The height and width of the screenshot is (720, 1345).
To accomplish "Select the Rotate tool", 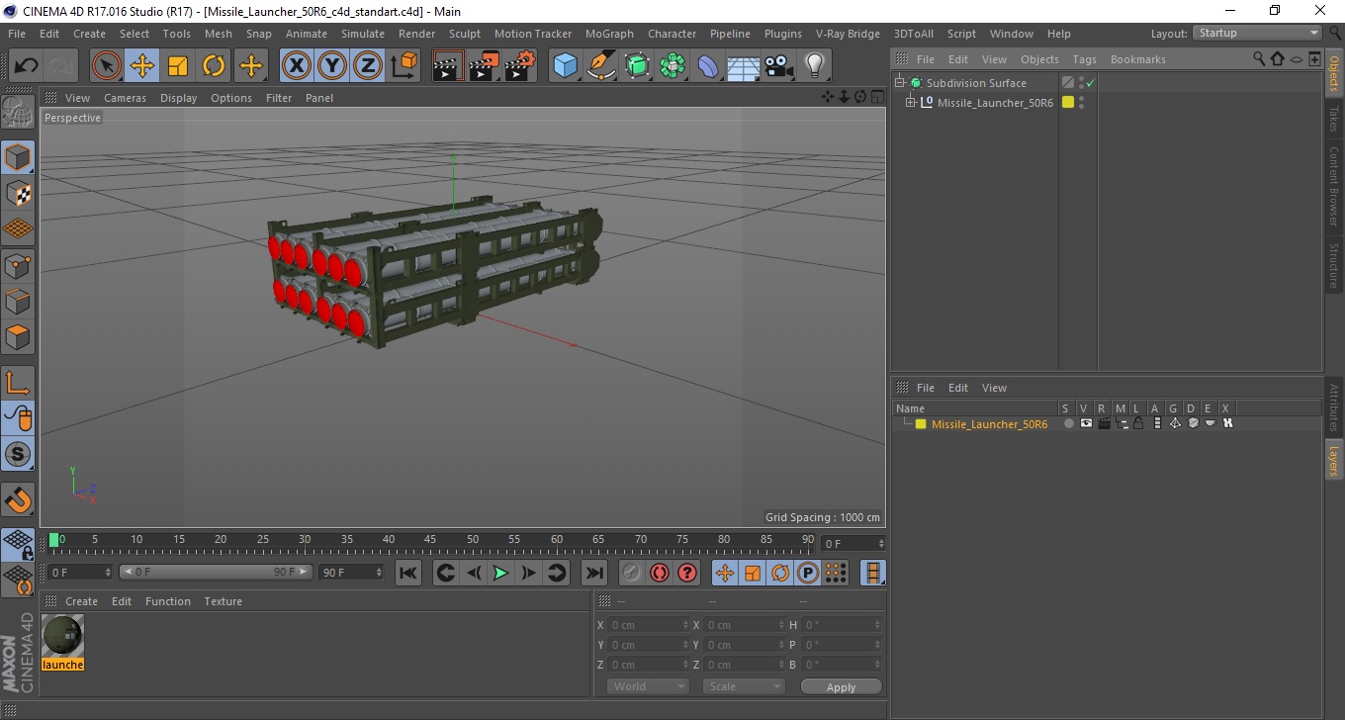I will pos(214,66).
